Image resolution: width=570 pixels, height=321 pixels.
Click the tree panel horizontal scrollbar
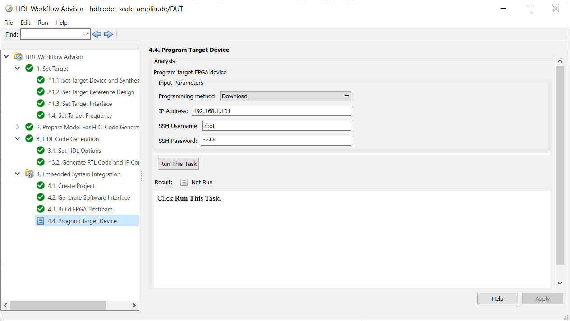point(58,305)
